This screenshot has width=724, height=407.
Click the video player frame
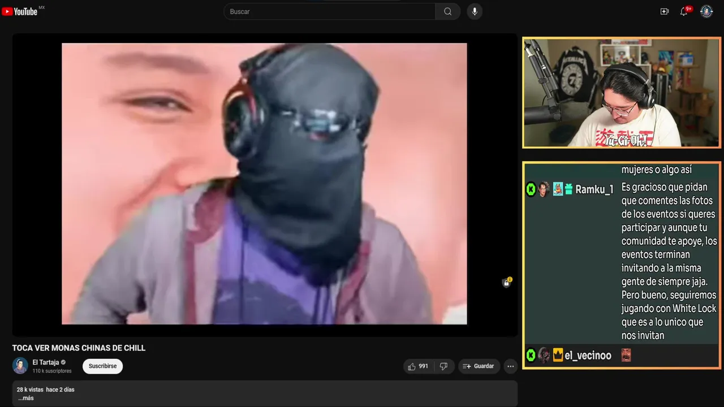(264, 184)
